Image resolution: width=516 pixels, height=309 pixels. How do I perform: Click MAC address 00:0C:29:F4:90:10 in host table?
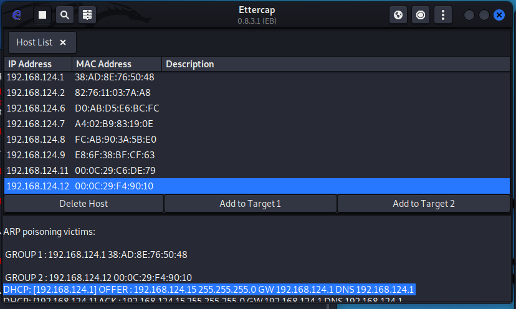click(x=114, y=186)
